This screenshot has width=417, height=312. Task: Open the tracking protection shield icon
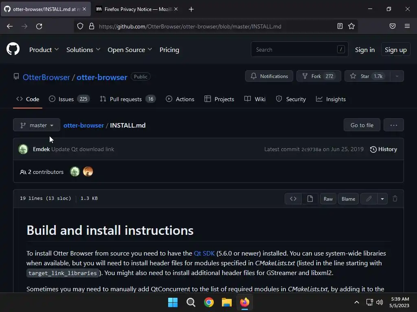(80, 26)
